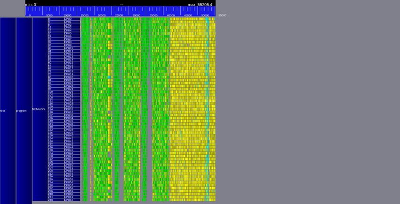Click the 35000 mark on time ruler
Viewport: 400px width, 204px height.
click(153, 15)
